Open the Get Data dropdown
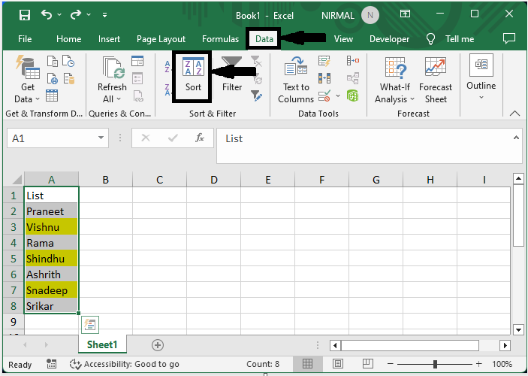 (27, 80)
